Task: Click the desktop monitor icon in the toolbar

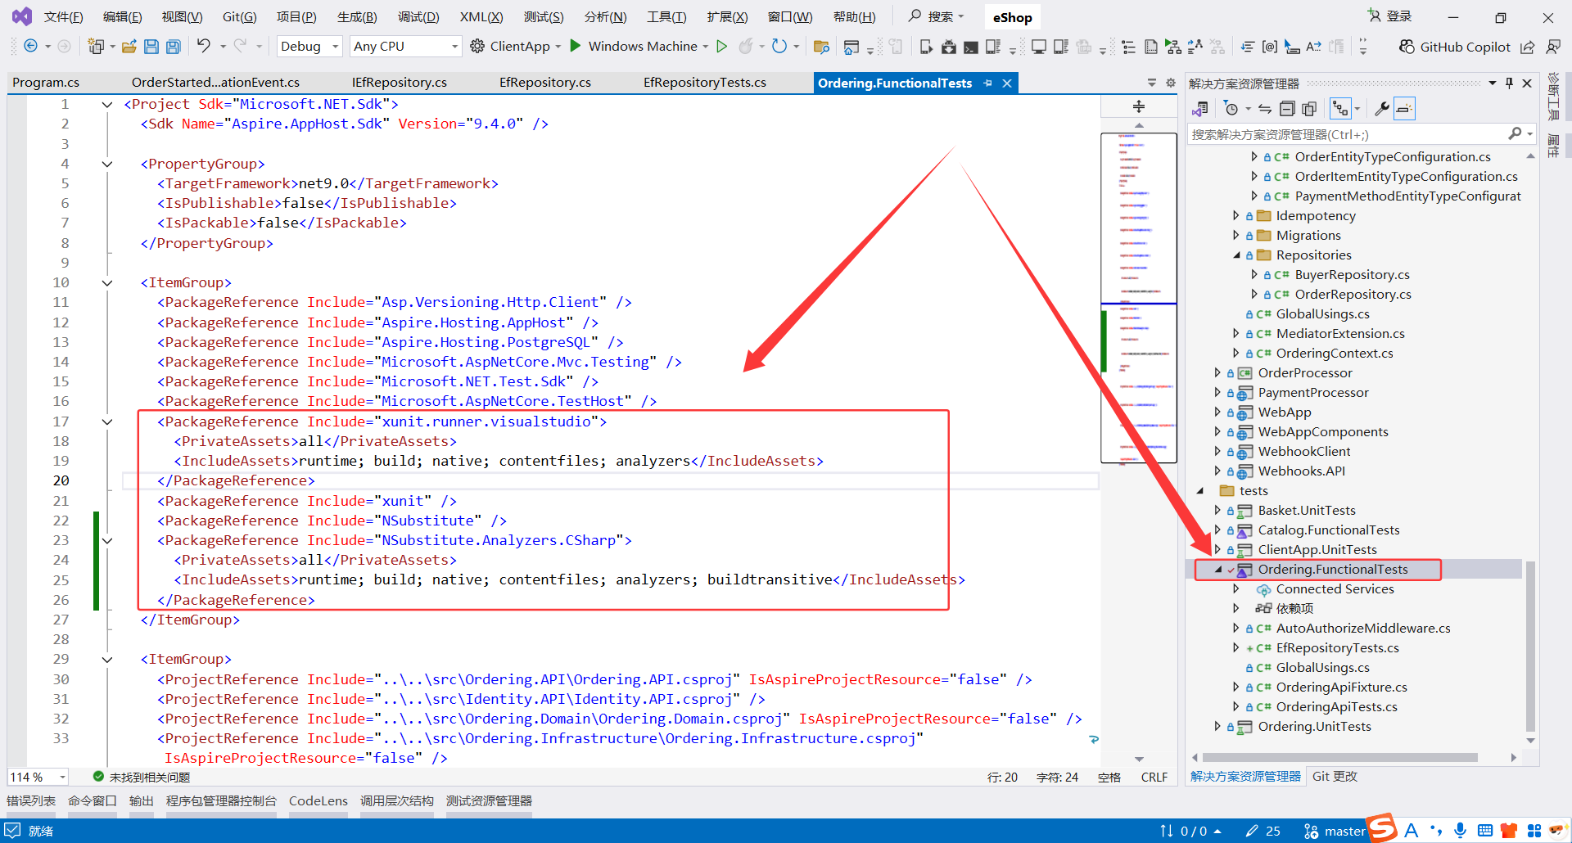Action: click(x=1038, y=47)
